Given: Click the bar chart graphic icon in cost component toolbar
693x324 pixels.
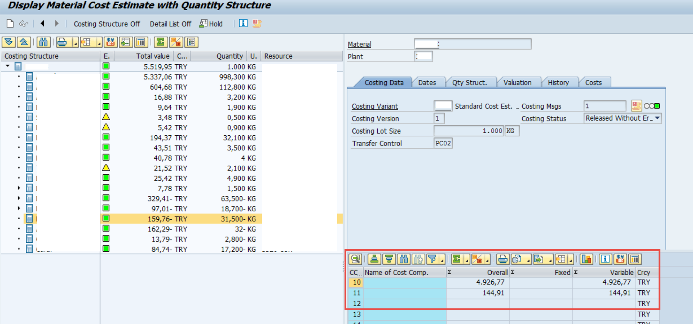Looking at the screenshot, I should pyautogui.click(x=586, y=259).
